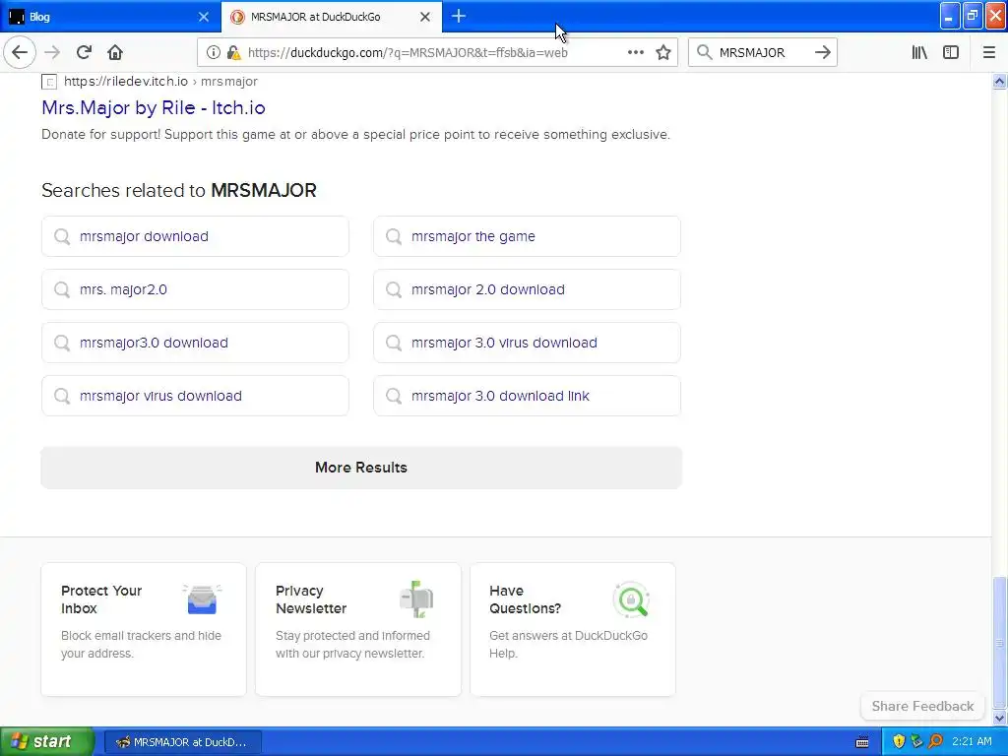Click the security shield tray icon

[899, 742]
